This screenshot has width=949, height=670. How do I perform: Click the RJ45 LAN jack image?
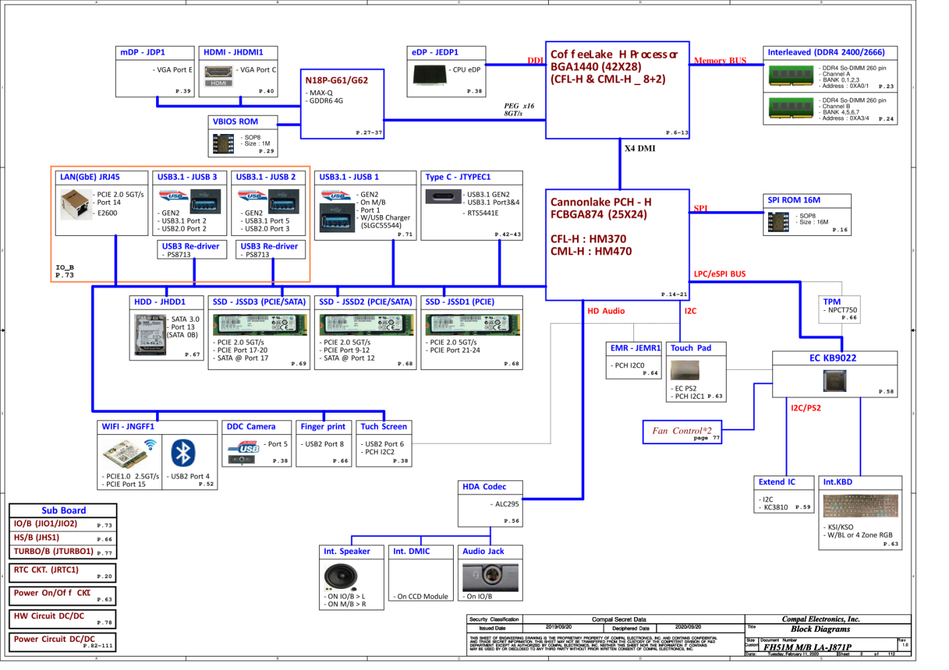pos(75,204)
